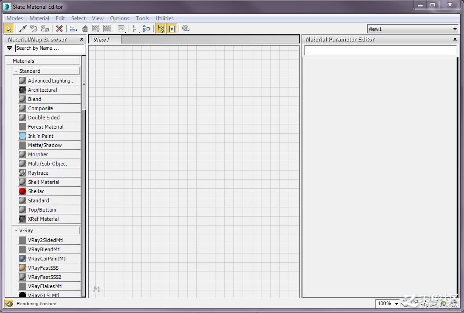
Task: Open the View menu in menu bar
Action: coord(98,18)
